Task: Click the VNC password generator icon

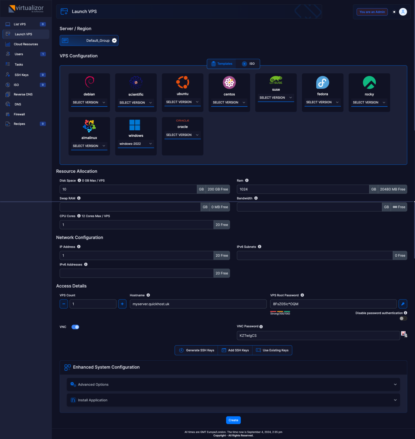Action: pos(404,334)
